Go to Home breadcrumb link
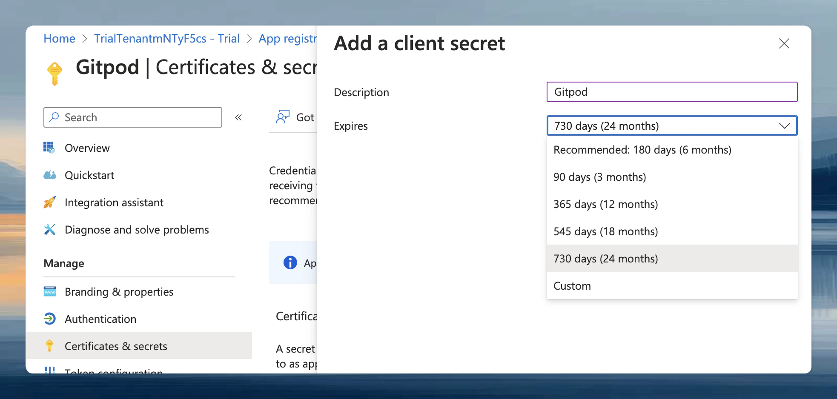 coord(59,39)
